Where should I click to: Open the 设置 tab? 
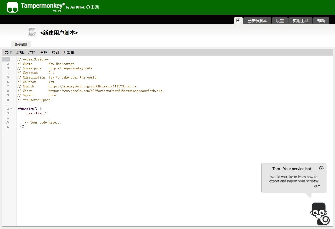[x=280, y=21]
